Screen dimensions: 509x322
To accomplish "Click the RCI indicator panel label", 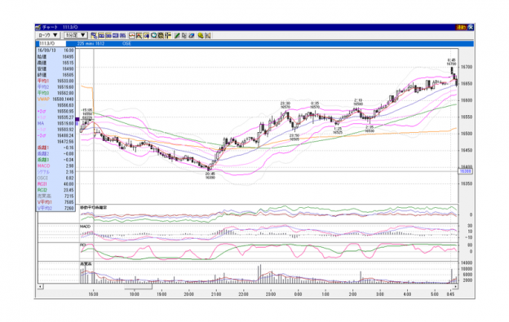I will 83,245.
